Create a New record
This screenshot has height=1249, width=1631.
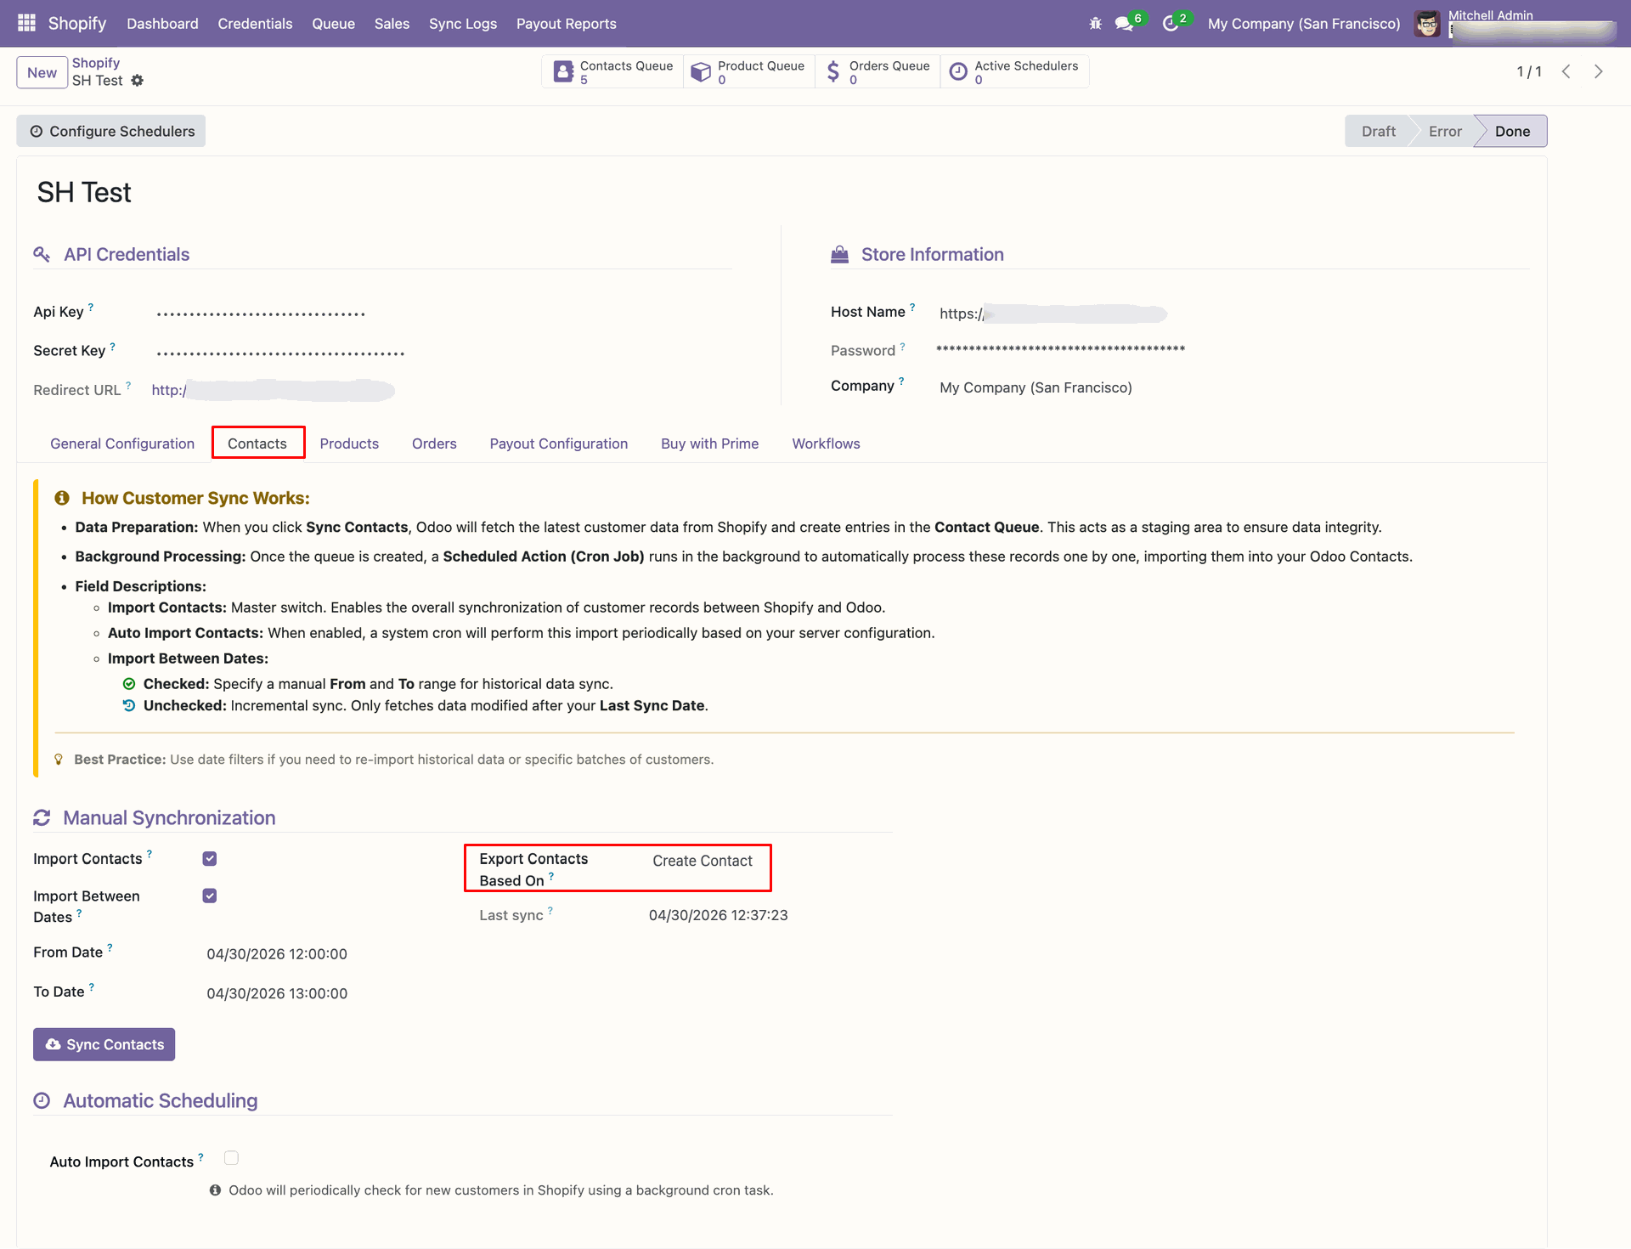[42, 73]
